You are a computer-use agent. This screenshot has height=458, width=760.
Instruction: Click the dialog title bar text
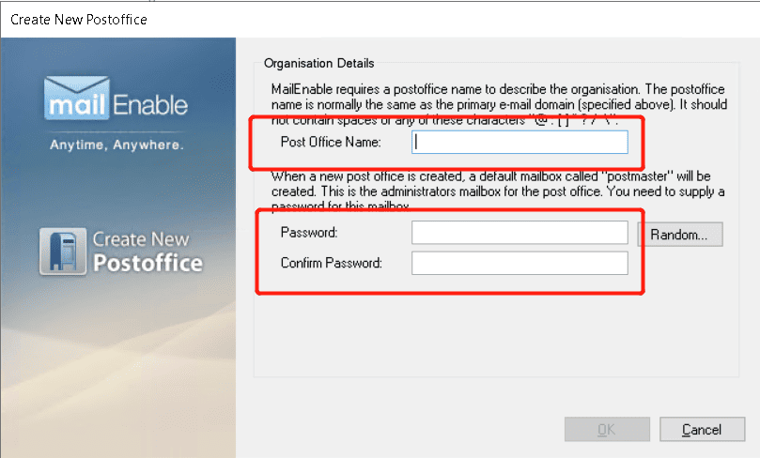click(79, 19)
